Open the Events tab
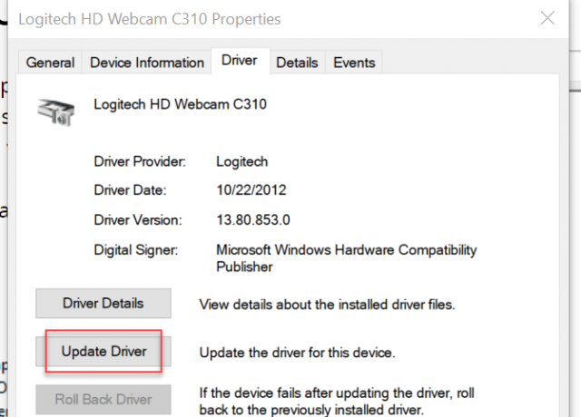581x417 pixels. coord(354,63)
